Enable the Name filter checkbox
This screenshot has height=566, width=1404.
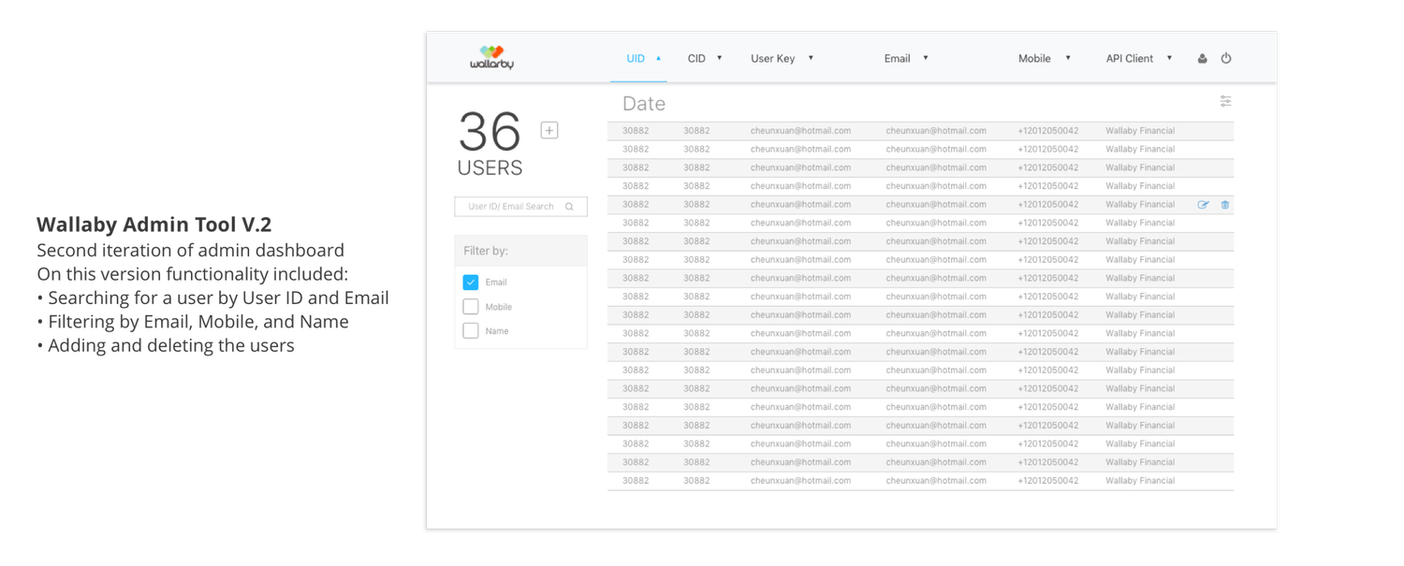pyautogui.click(x=471, y=330)
